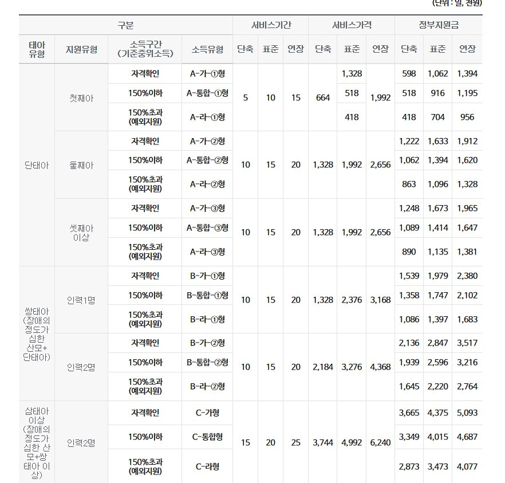The width and height of the screenshot is (505, 483).
Task: Click the 4,015 support value
Action: tap(438, 437)
